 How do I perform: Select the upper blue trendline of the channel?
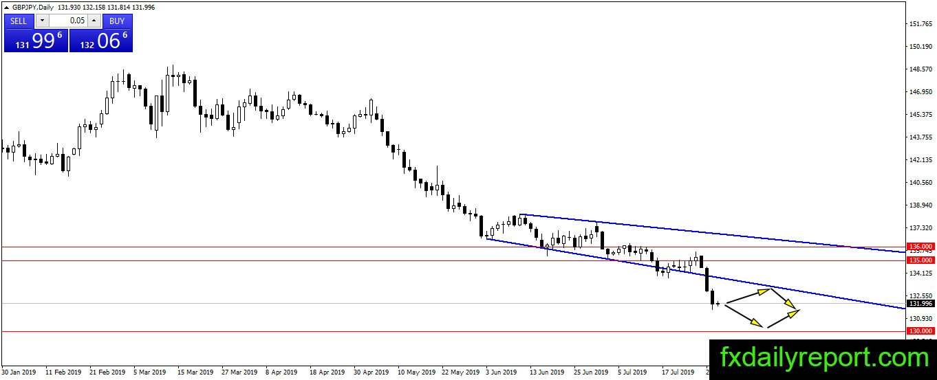pyautogui.click(x=713, y=234)
